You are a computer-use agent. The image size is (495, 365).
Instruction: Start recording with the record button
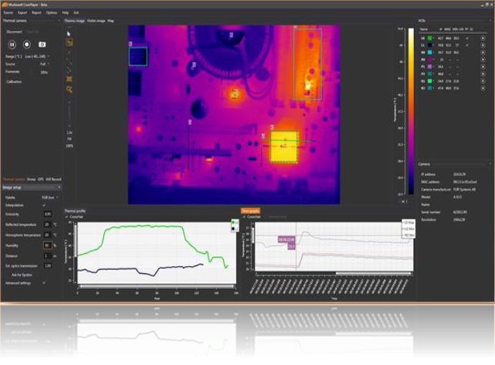pos(27,44)
